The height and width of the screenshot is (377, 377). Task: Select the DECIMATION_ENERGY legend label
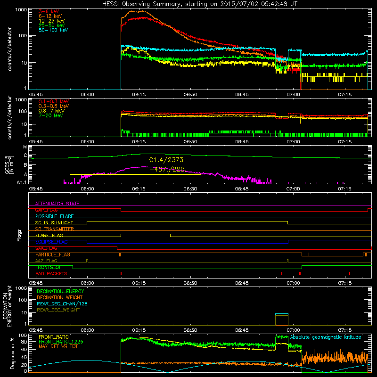point(60,291)
